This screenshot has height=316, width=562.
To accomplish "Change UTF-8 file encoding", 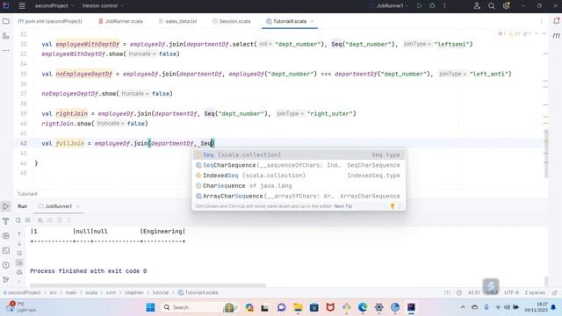I will (511, 292).
